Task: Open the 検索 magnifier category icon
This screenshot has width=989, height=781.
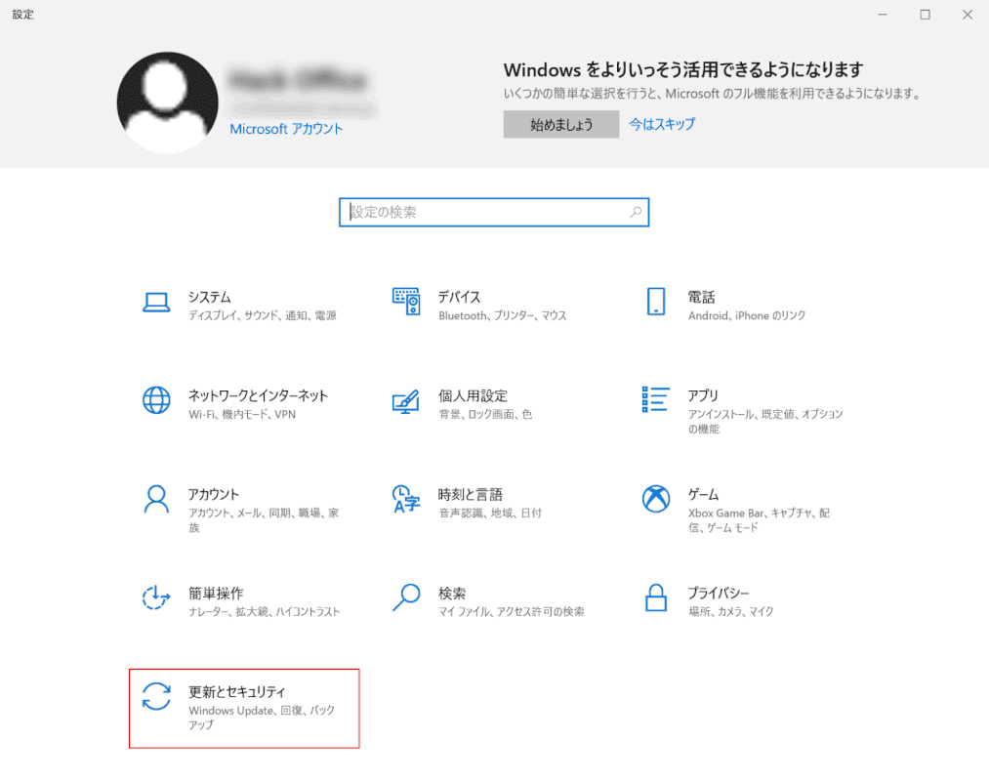Action: point(406,597)
